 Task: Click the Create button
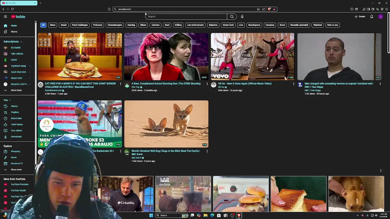point(360,16)
